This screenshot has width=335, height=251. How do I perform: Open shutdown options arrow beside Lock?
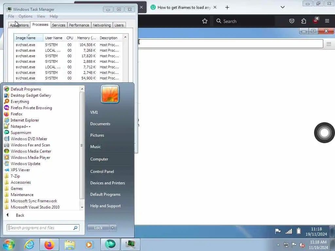click(113, 228)
